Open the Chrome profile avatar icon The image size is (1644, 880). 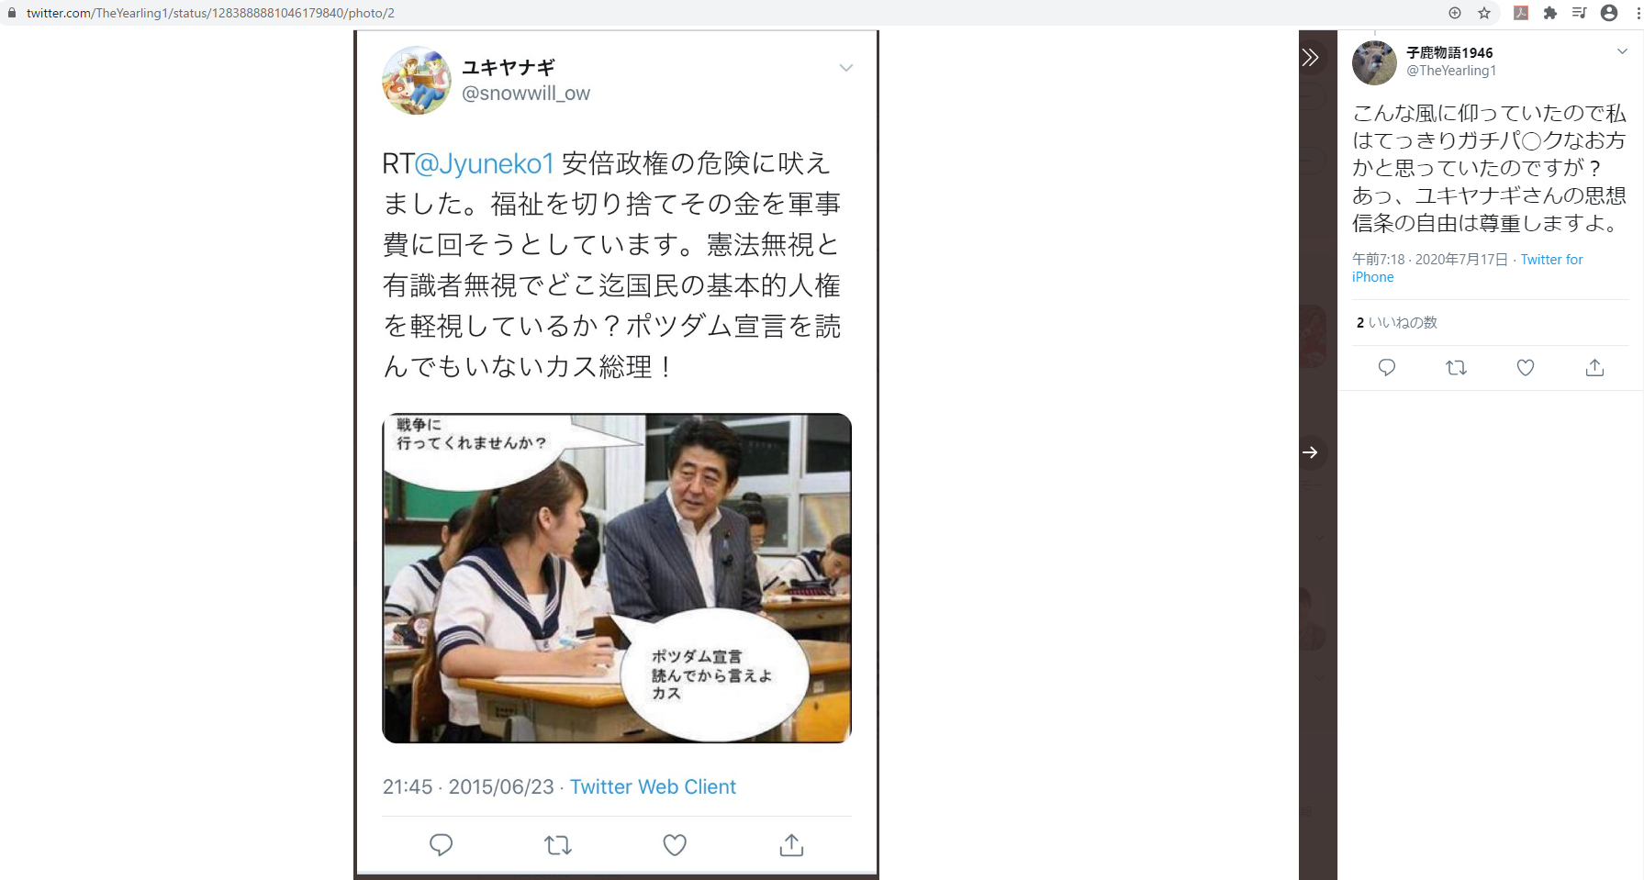[1609, 13]
